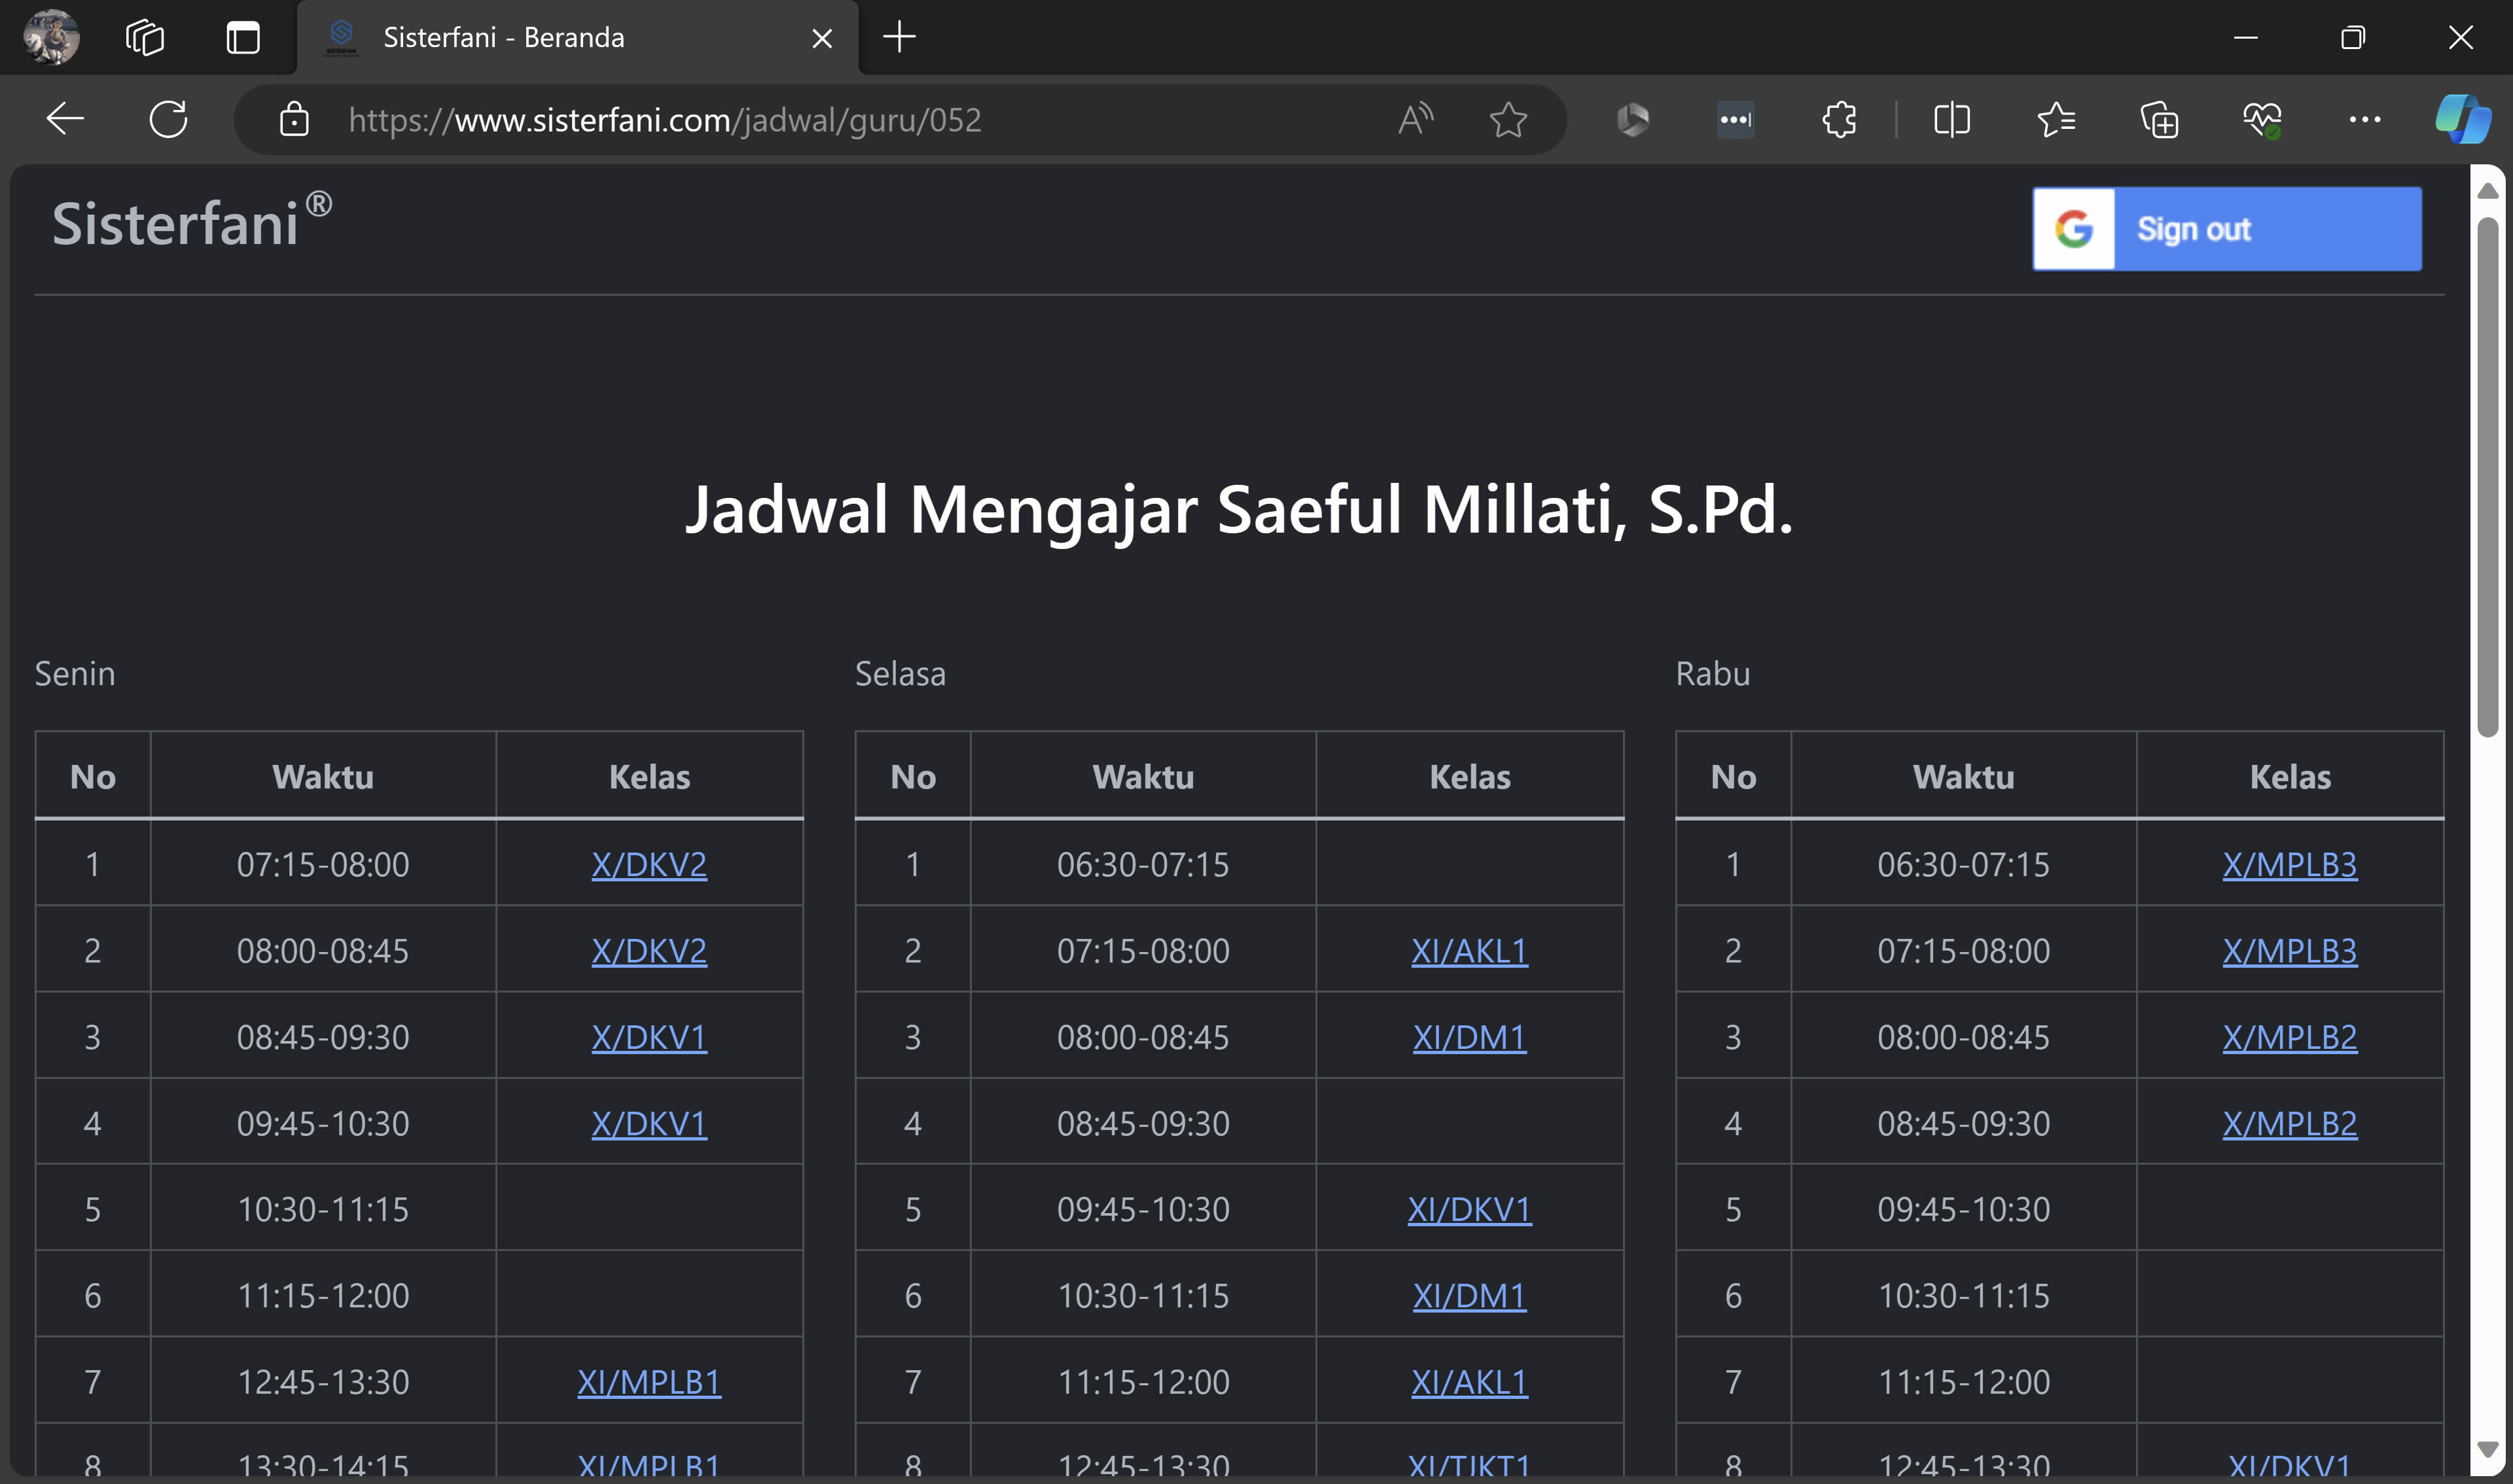
Task: Open browser Settings and more menu
Action: (x=2365, y=119)
